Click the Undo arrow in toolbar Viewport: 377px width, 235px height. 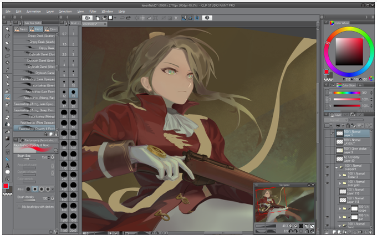tap(122, 18)
